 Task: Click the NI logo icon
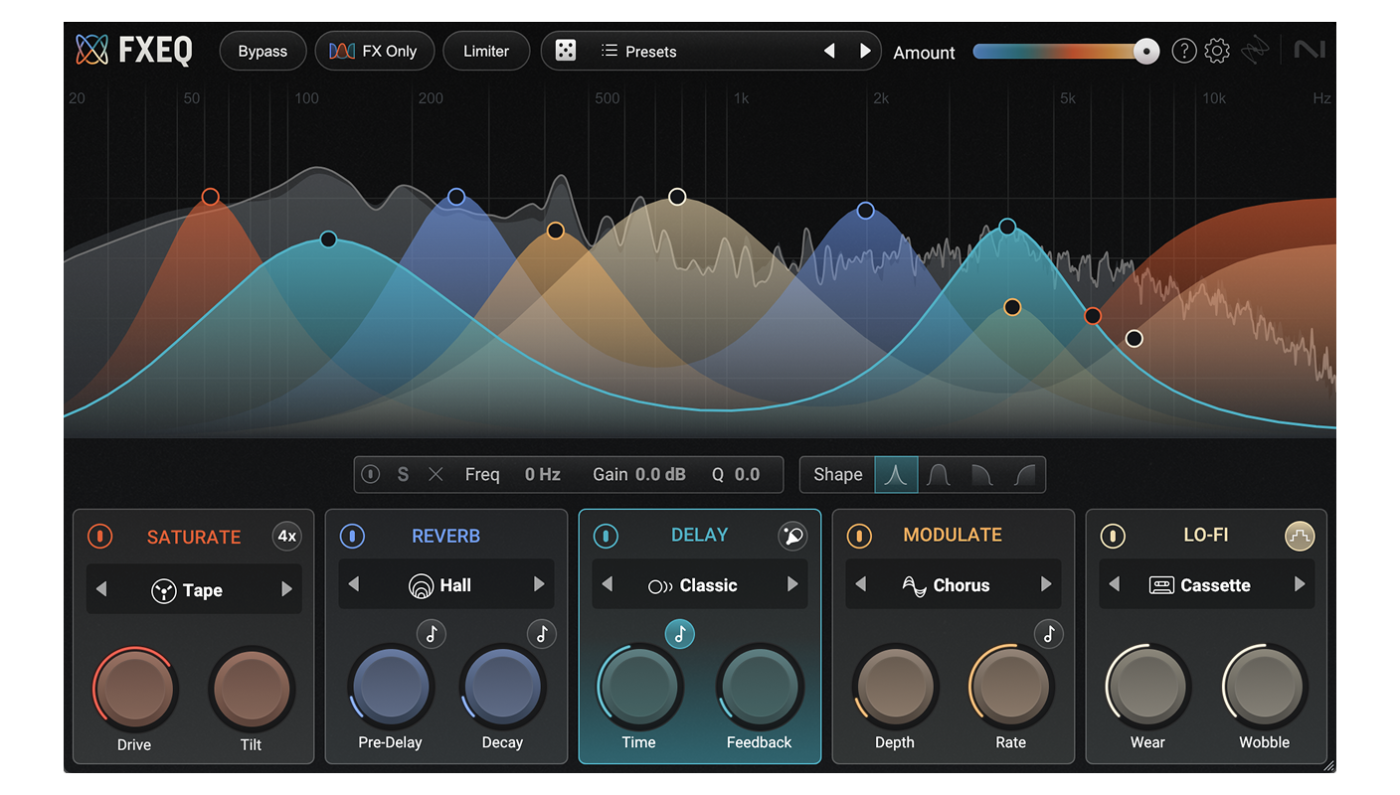pyautogui.click(x=1310, y=48)
